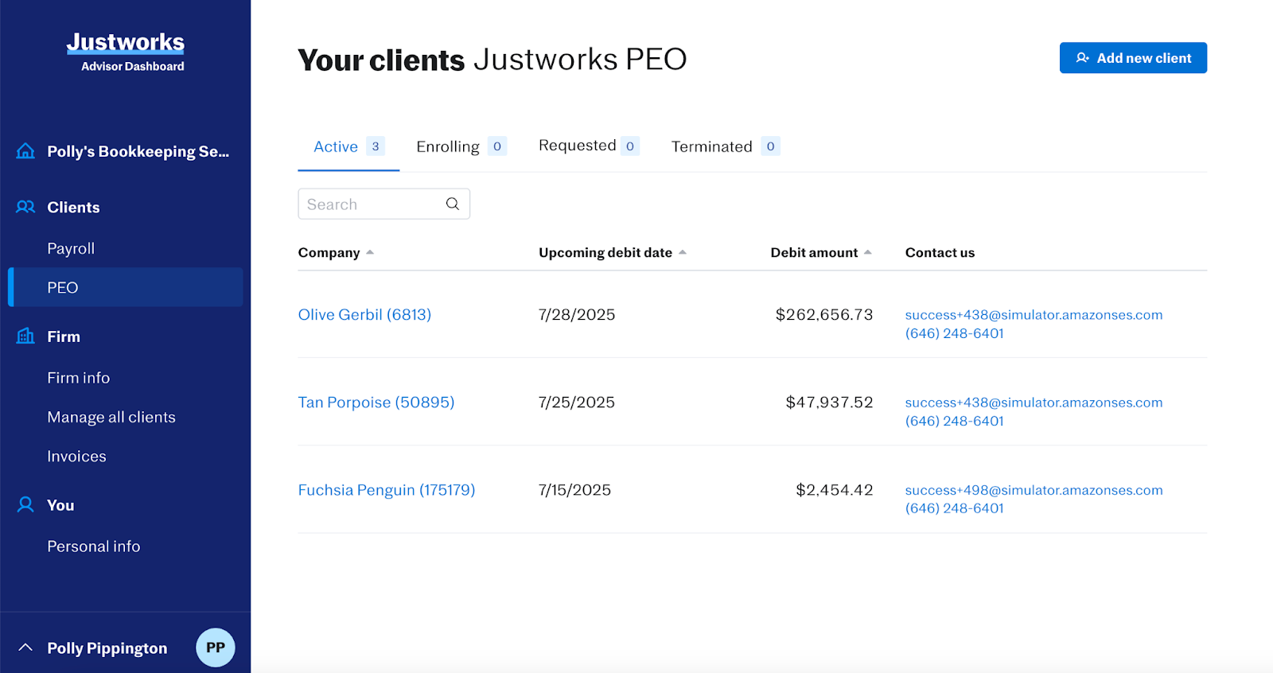Click into the client Search field
1273x673 pixels.
click(x=370, y=204)
